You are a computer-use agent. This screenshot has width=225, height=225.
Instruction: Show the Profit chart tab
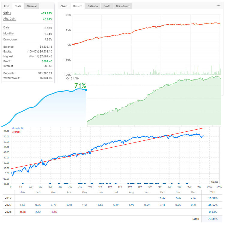pos(107,6)
